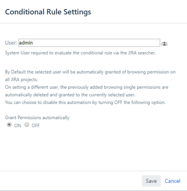The image size is (187, 191).
Task: Open the user picker icon beside User field
Action: (x=164, y=44)
